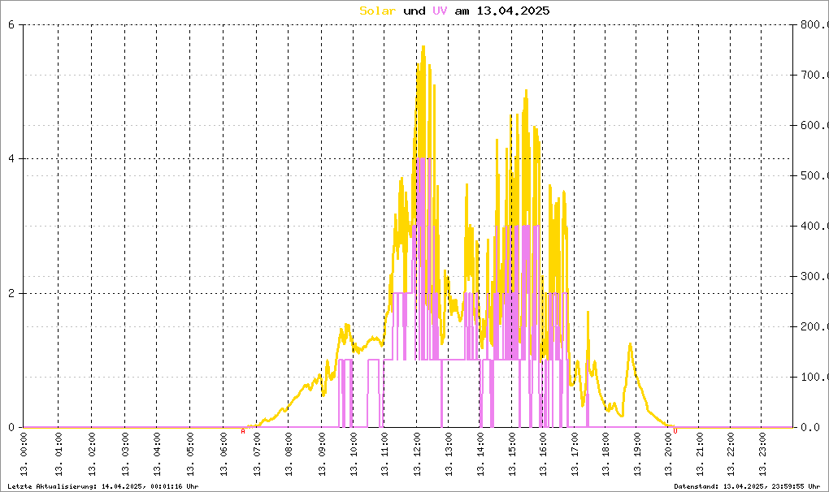Click the time label "13. 00:00"

(24, 455)
